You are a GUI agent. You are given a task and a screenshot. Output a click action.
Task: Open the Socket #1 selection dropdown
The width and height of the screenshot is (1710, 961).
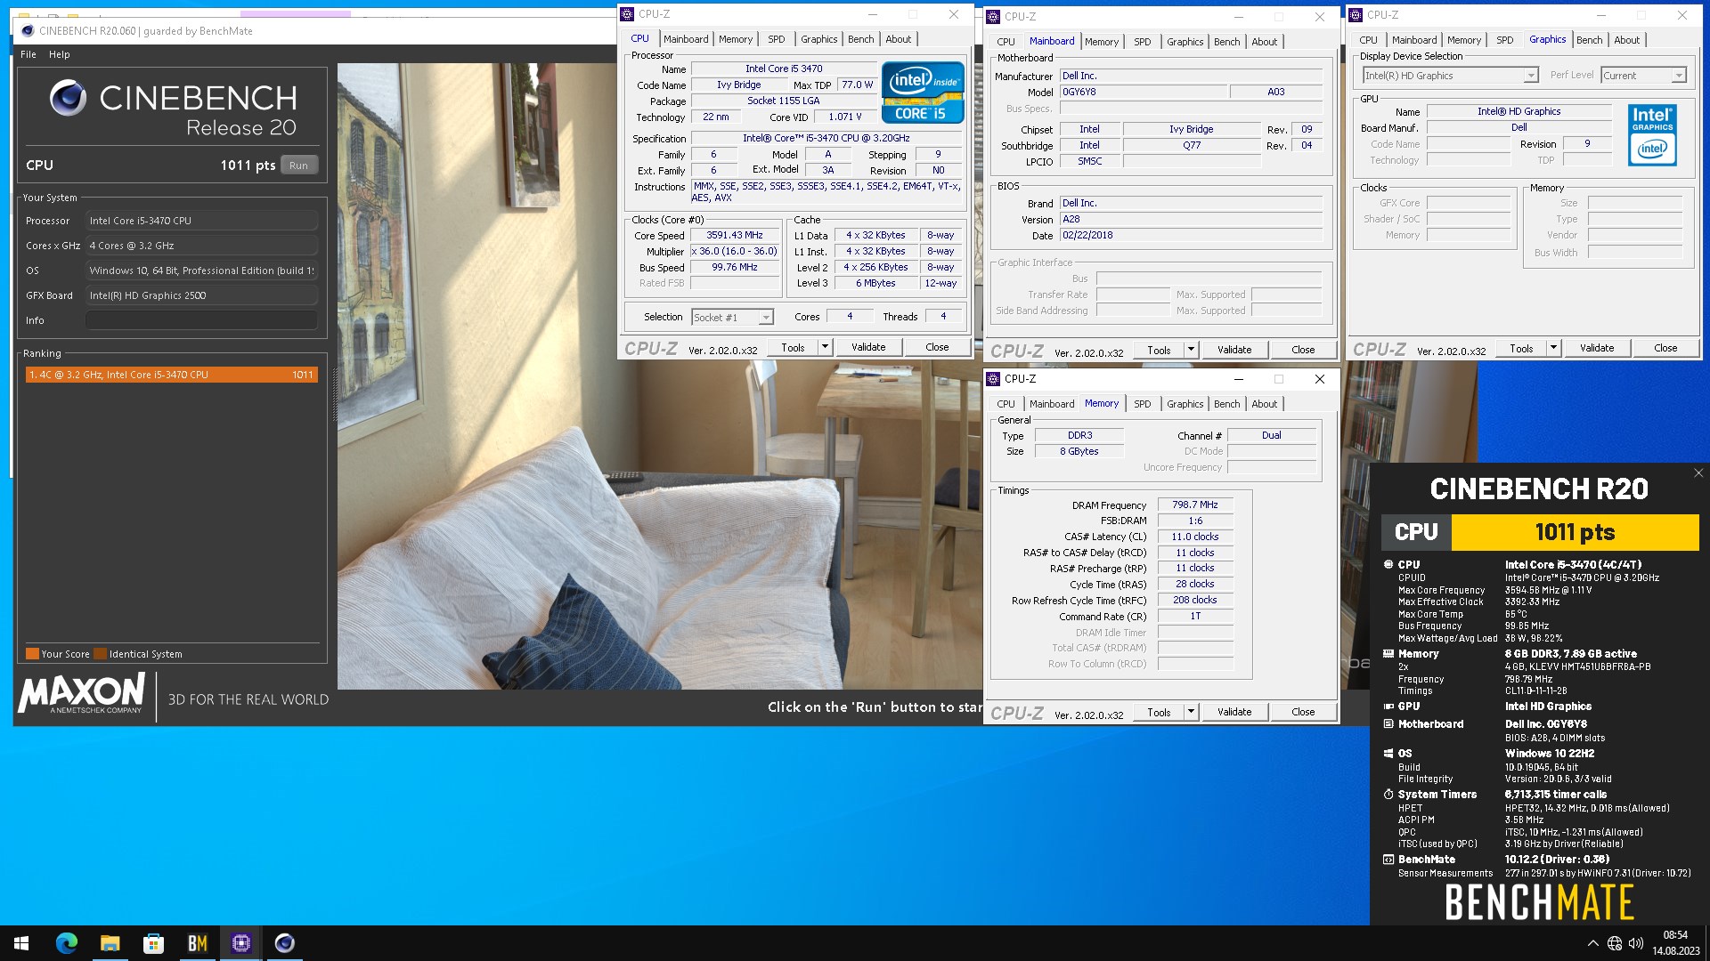(764, 318)
